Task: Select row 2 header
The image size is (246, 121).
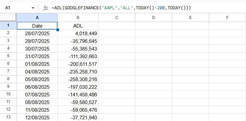Action: [8, 33]
